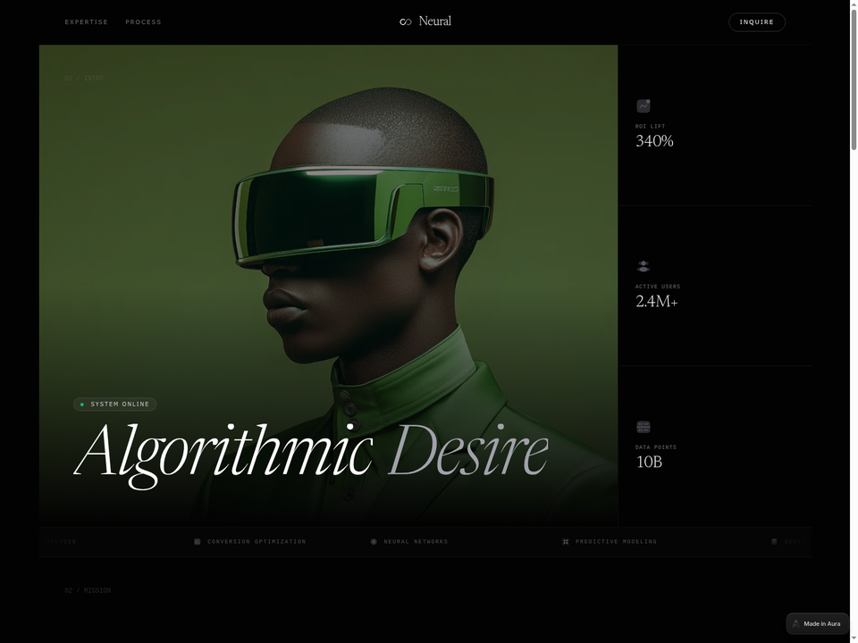Click the DATA POINTS label
The width and height of the screenshot is (858, 643).
click(655, 447)
